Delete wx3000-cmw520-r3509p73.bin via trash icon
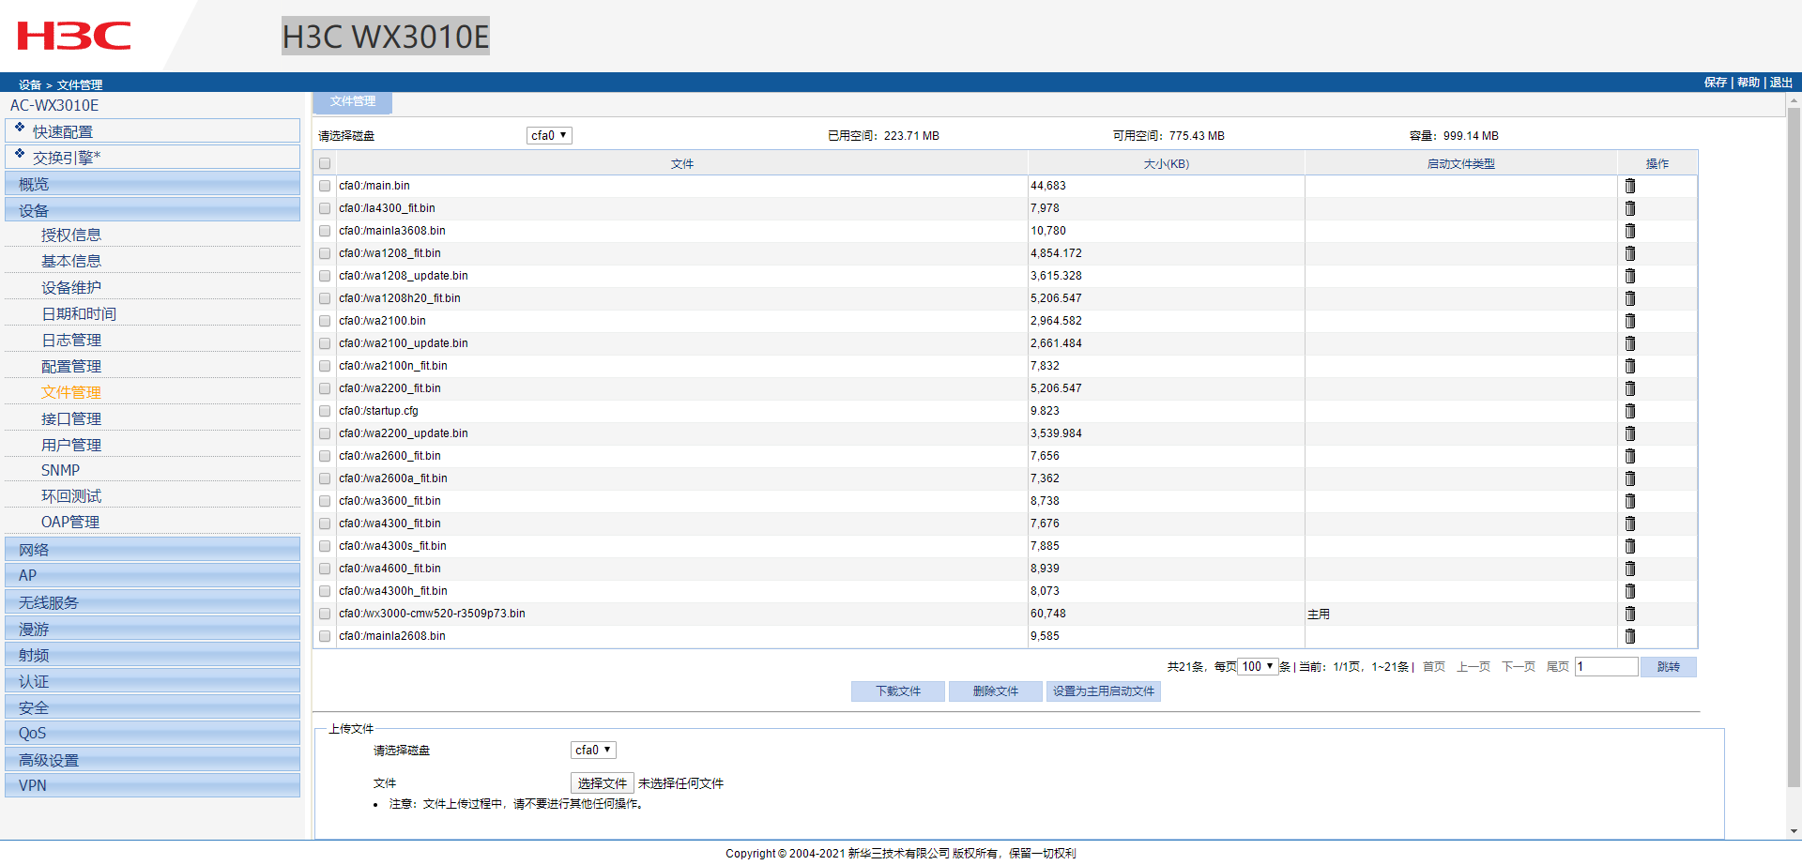 1630,614
